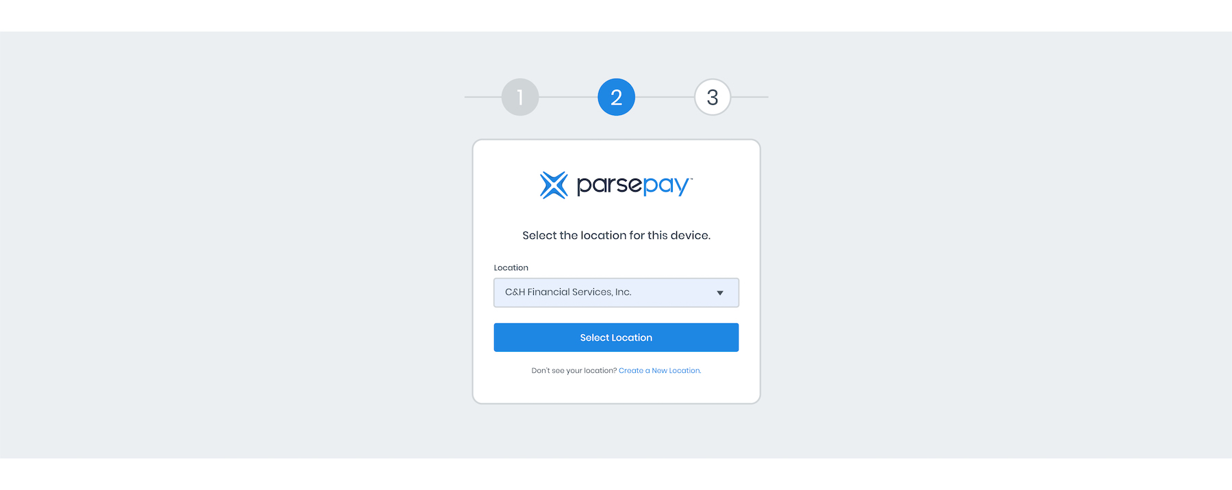Click the white strip at page top
Viewport: 1232px width, 490px height.
coord(616,15)
